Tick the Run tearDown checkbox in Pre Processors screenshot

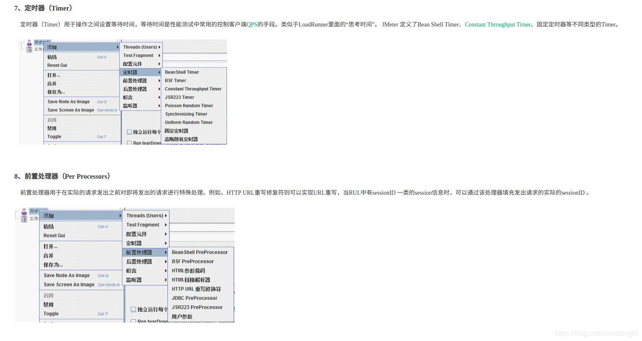tap(133, 321)
